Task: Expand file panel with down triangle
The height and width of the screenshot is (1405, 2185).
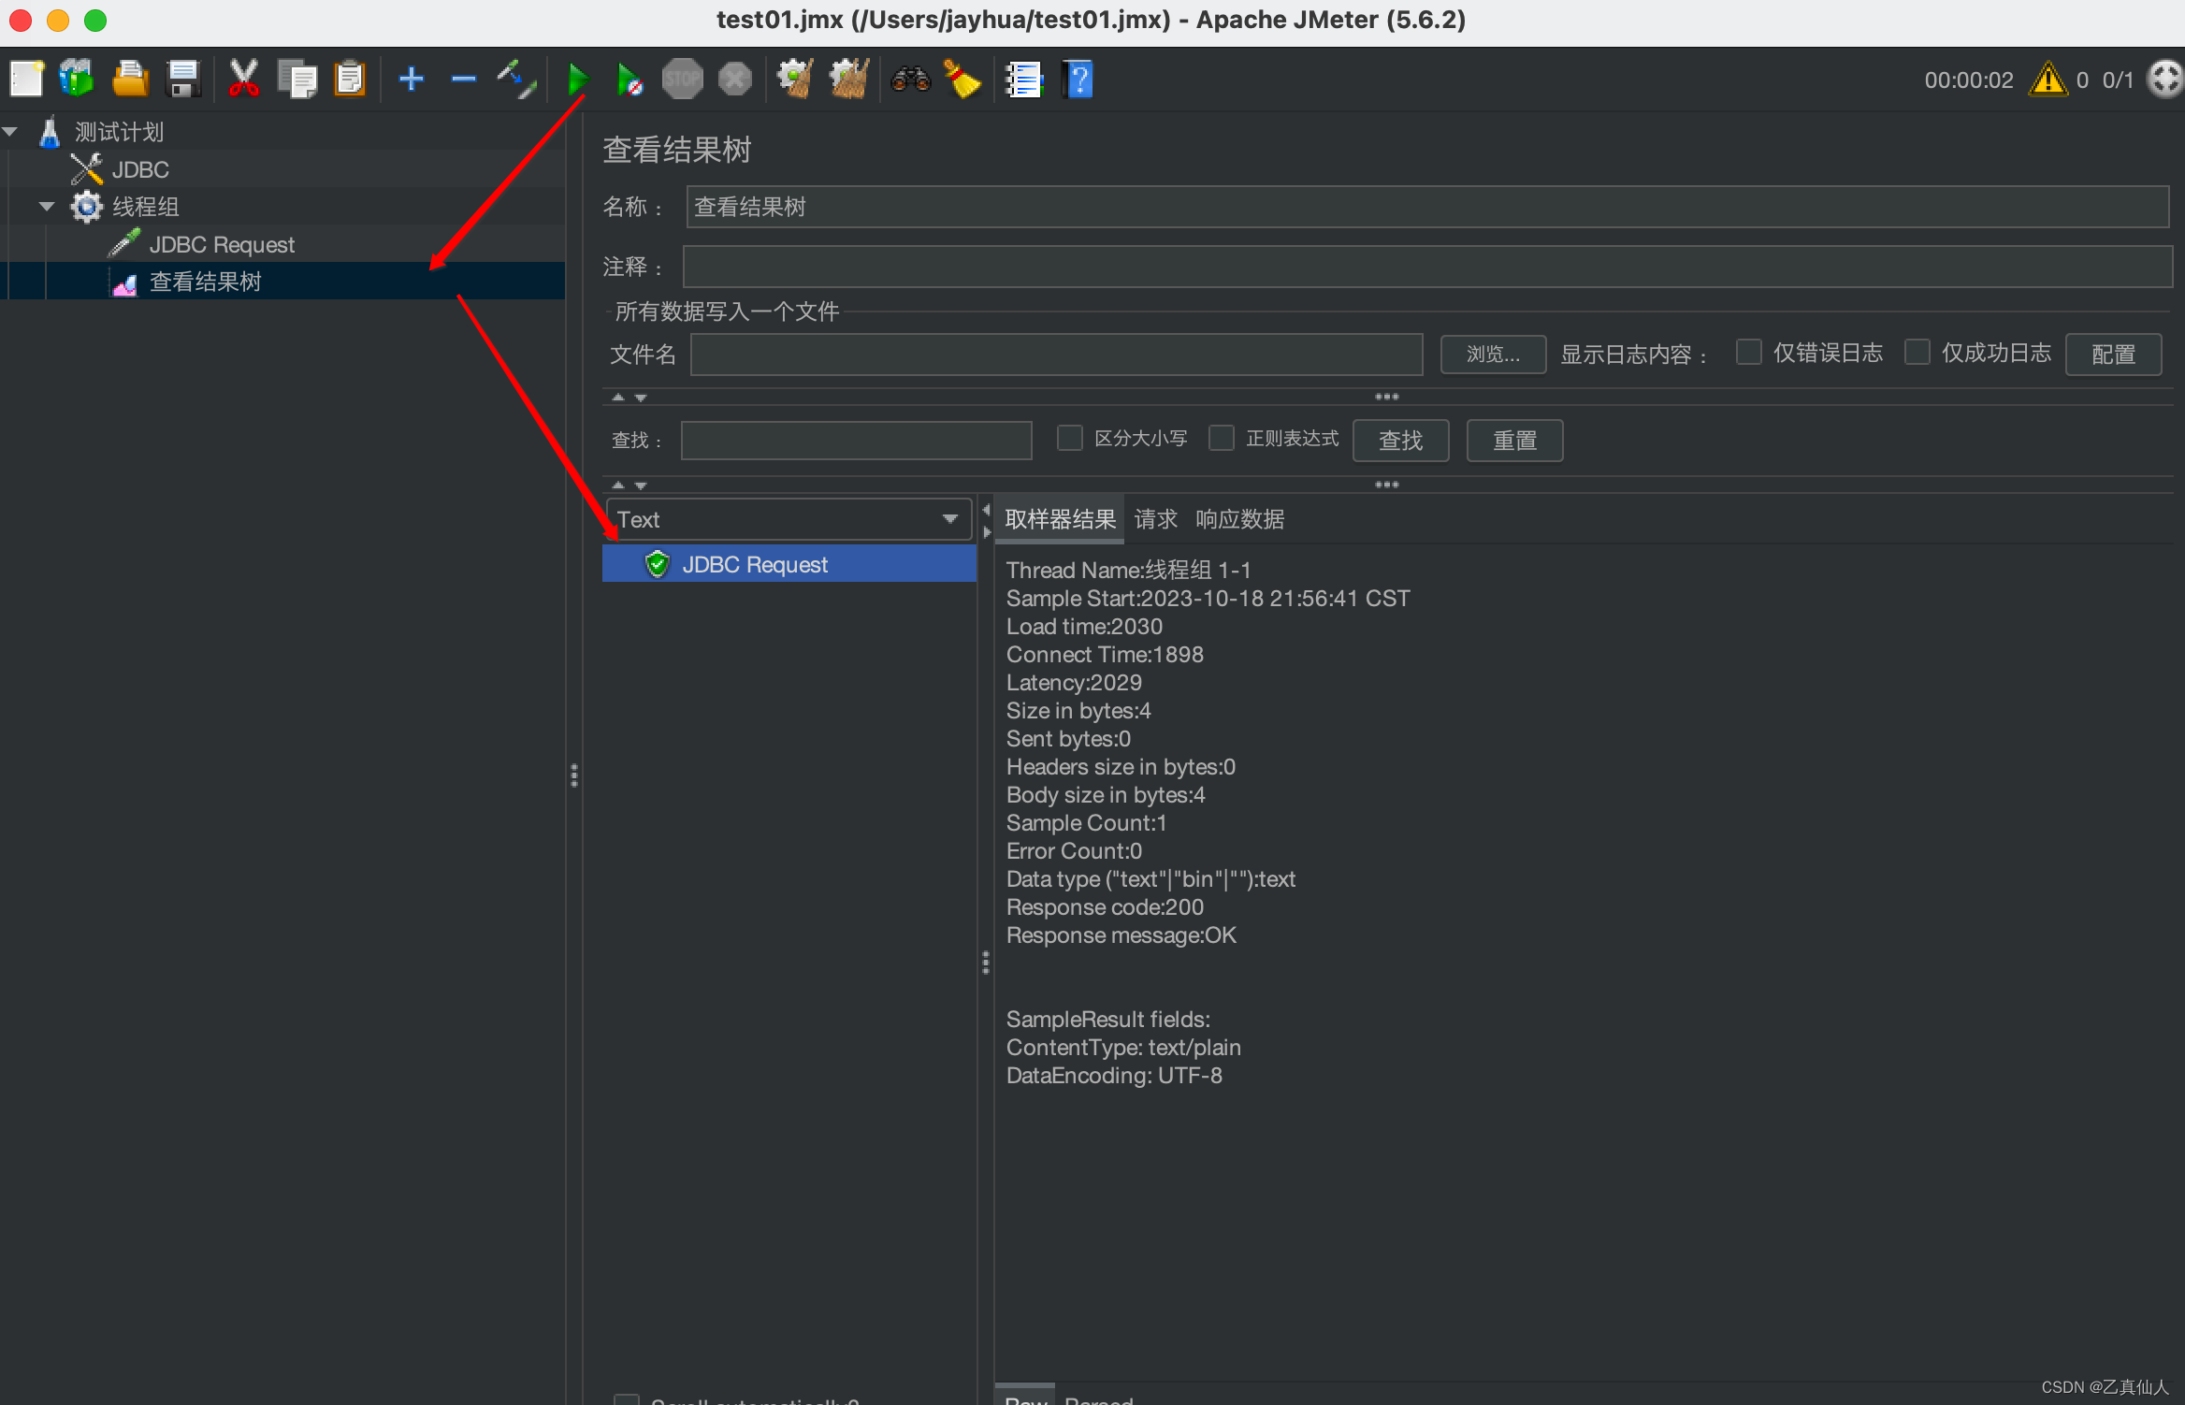Action: click(641, 398)
